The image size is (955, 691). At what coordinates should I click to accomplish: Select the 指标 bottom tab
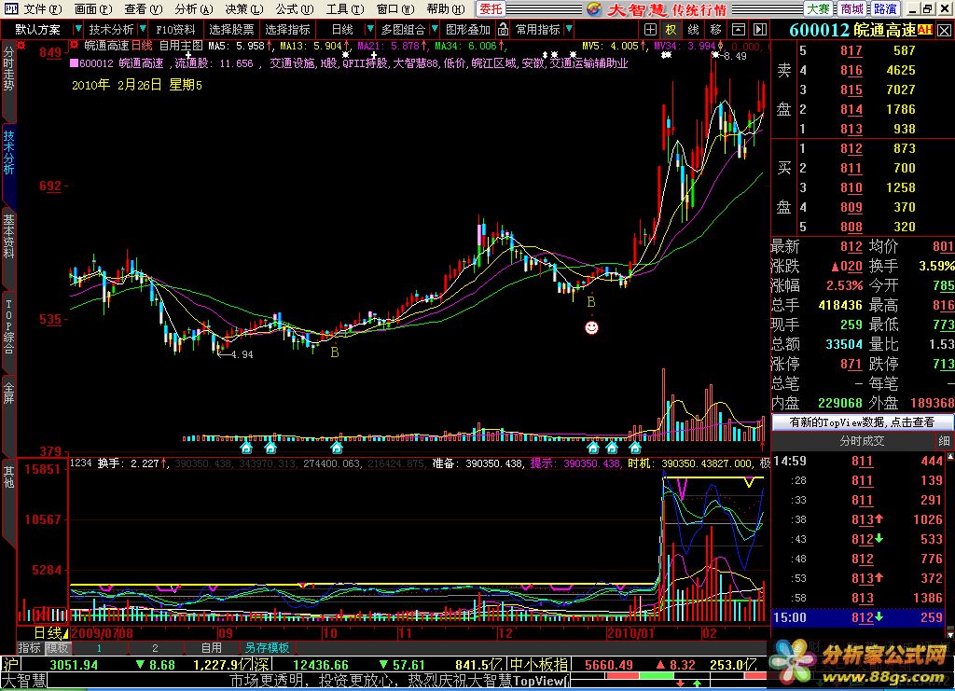tap(29, 648)
